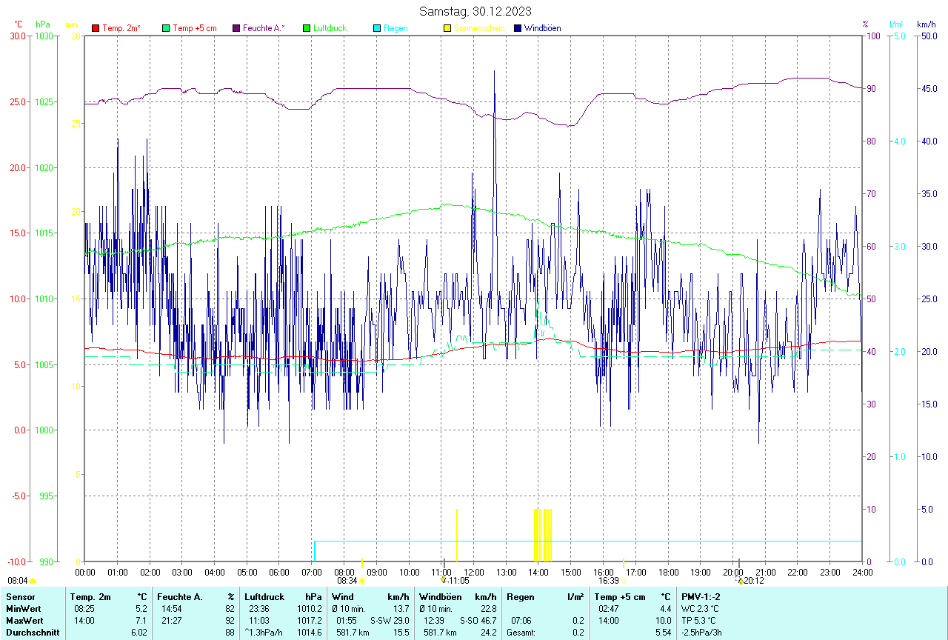Click the chart title 'Samstag, 30.12.2023'
This screenshot has width=948, height=640.
pyautogui.click(x=475, y=11)
